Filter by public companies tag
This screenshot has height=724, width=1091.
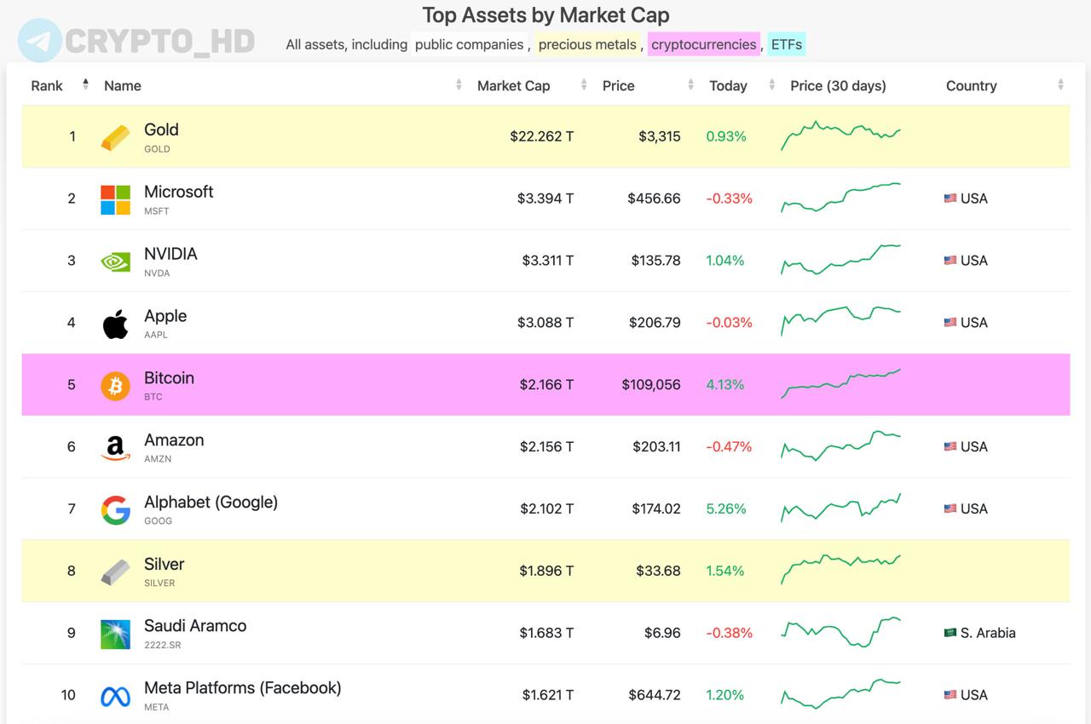point(470,44)
